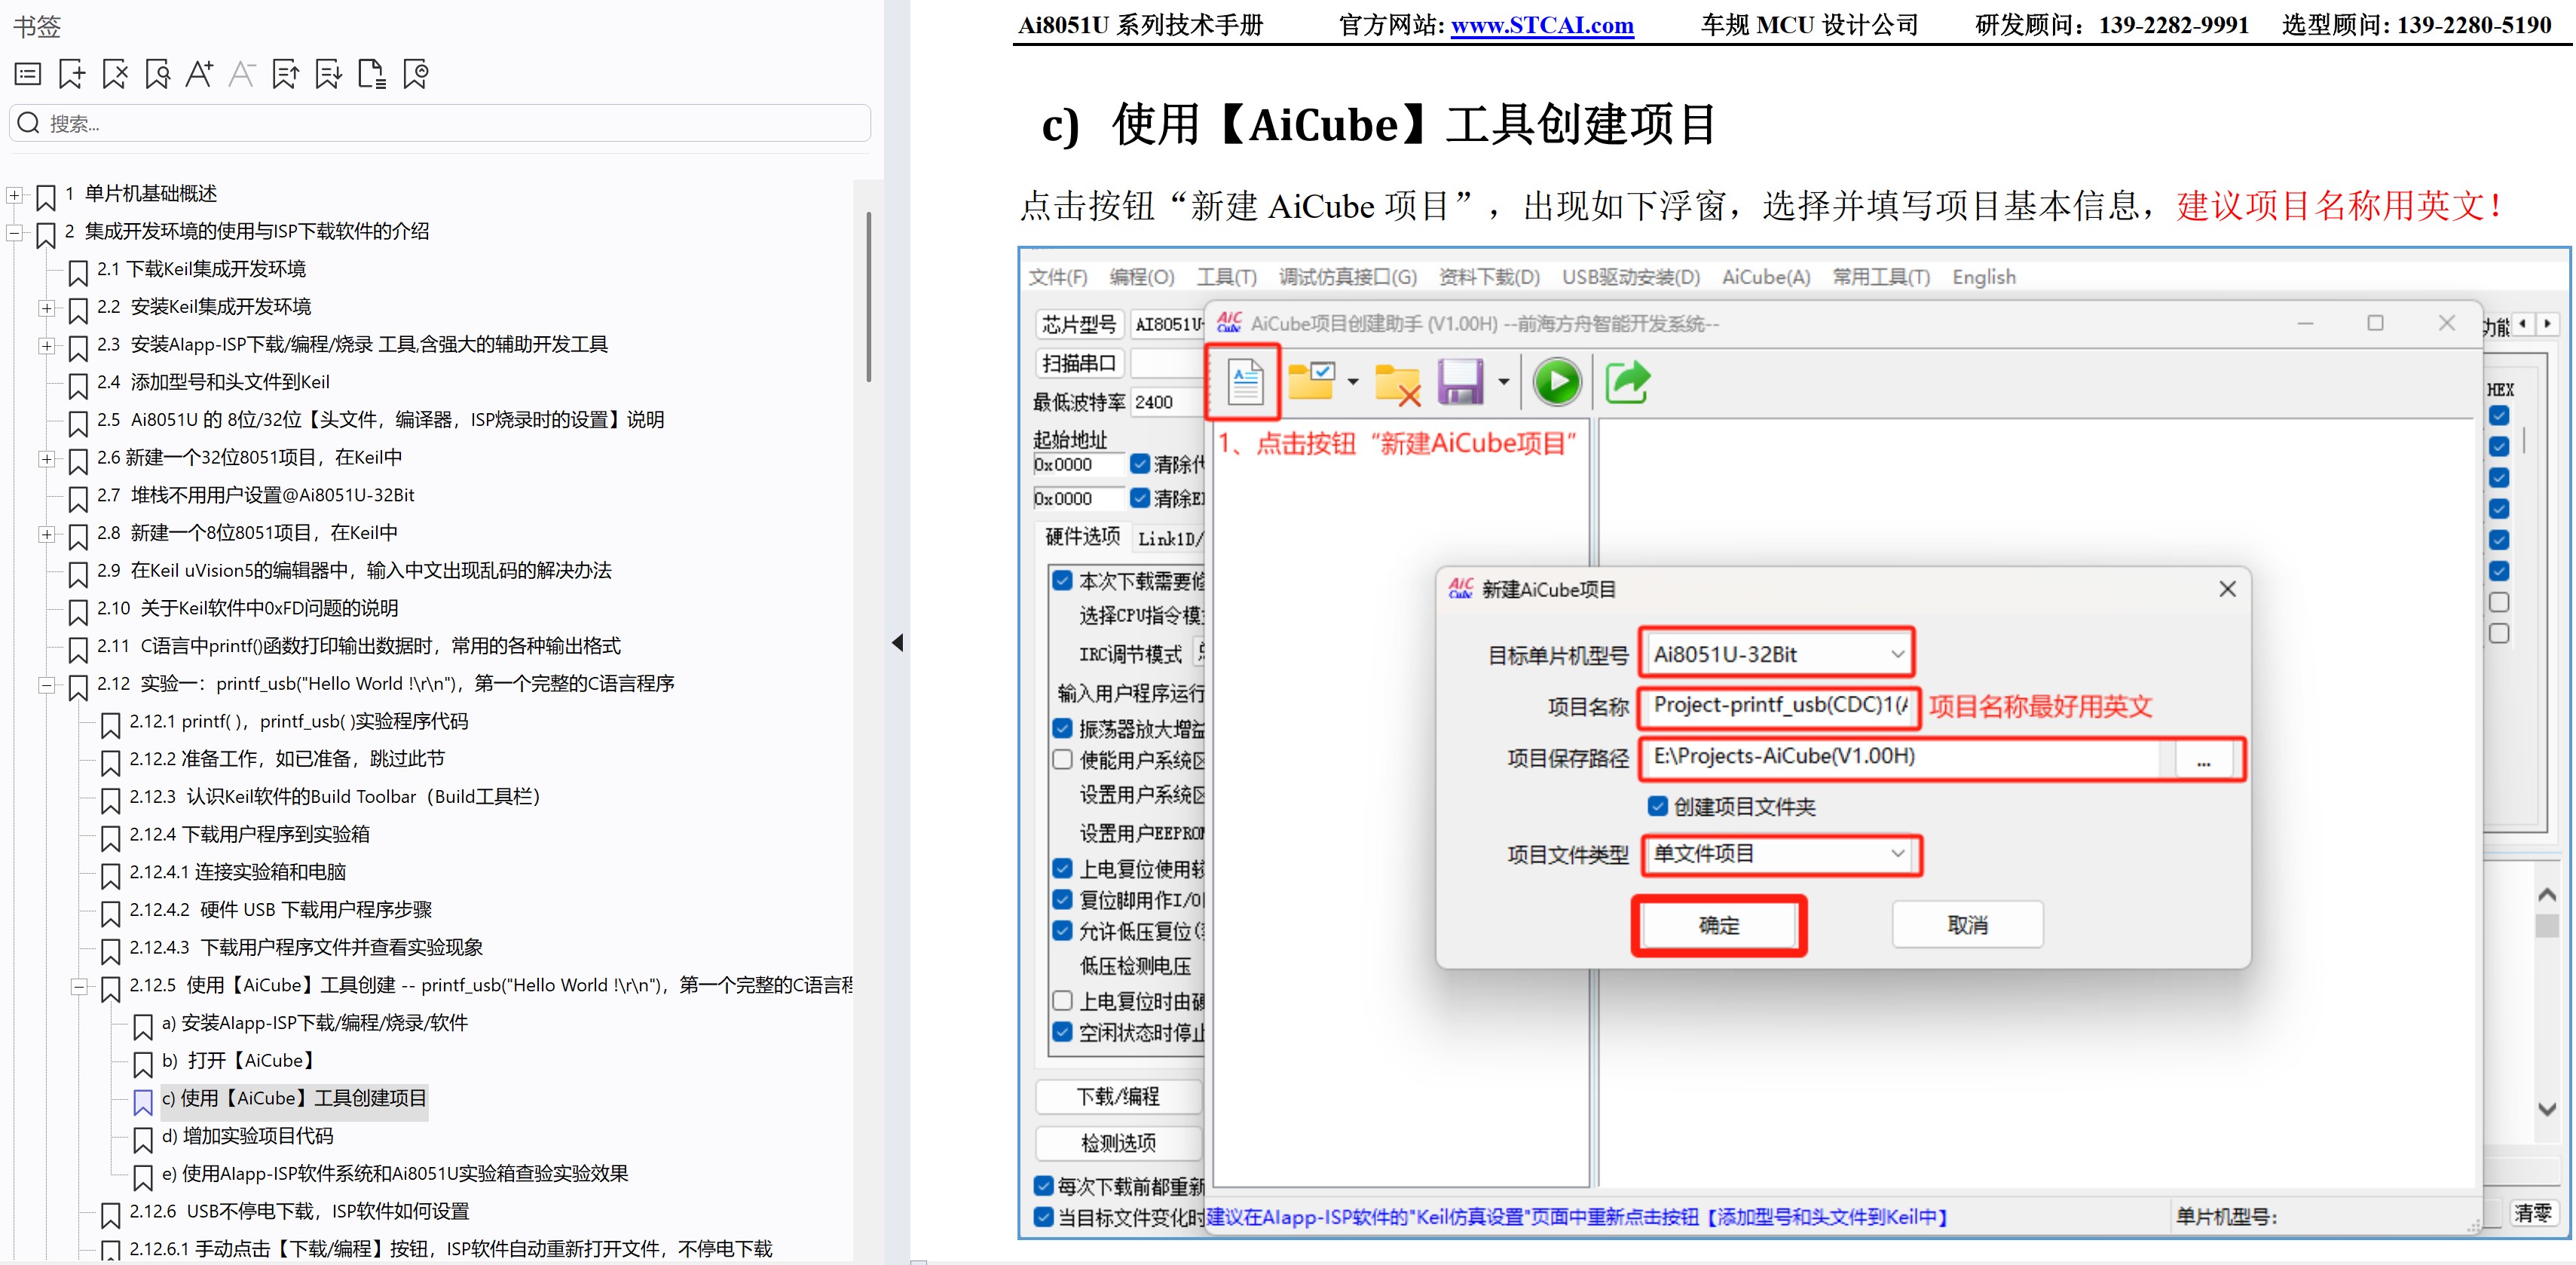Click the delete bookmark icon
This screenshot has width=2576, height=1265.
[115, 74]
